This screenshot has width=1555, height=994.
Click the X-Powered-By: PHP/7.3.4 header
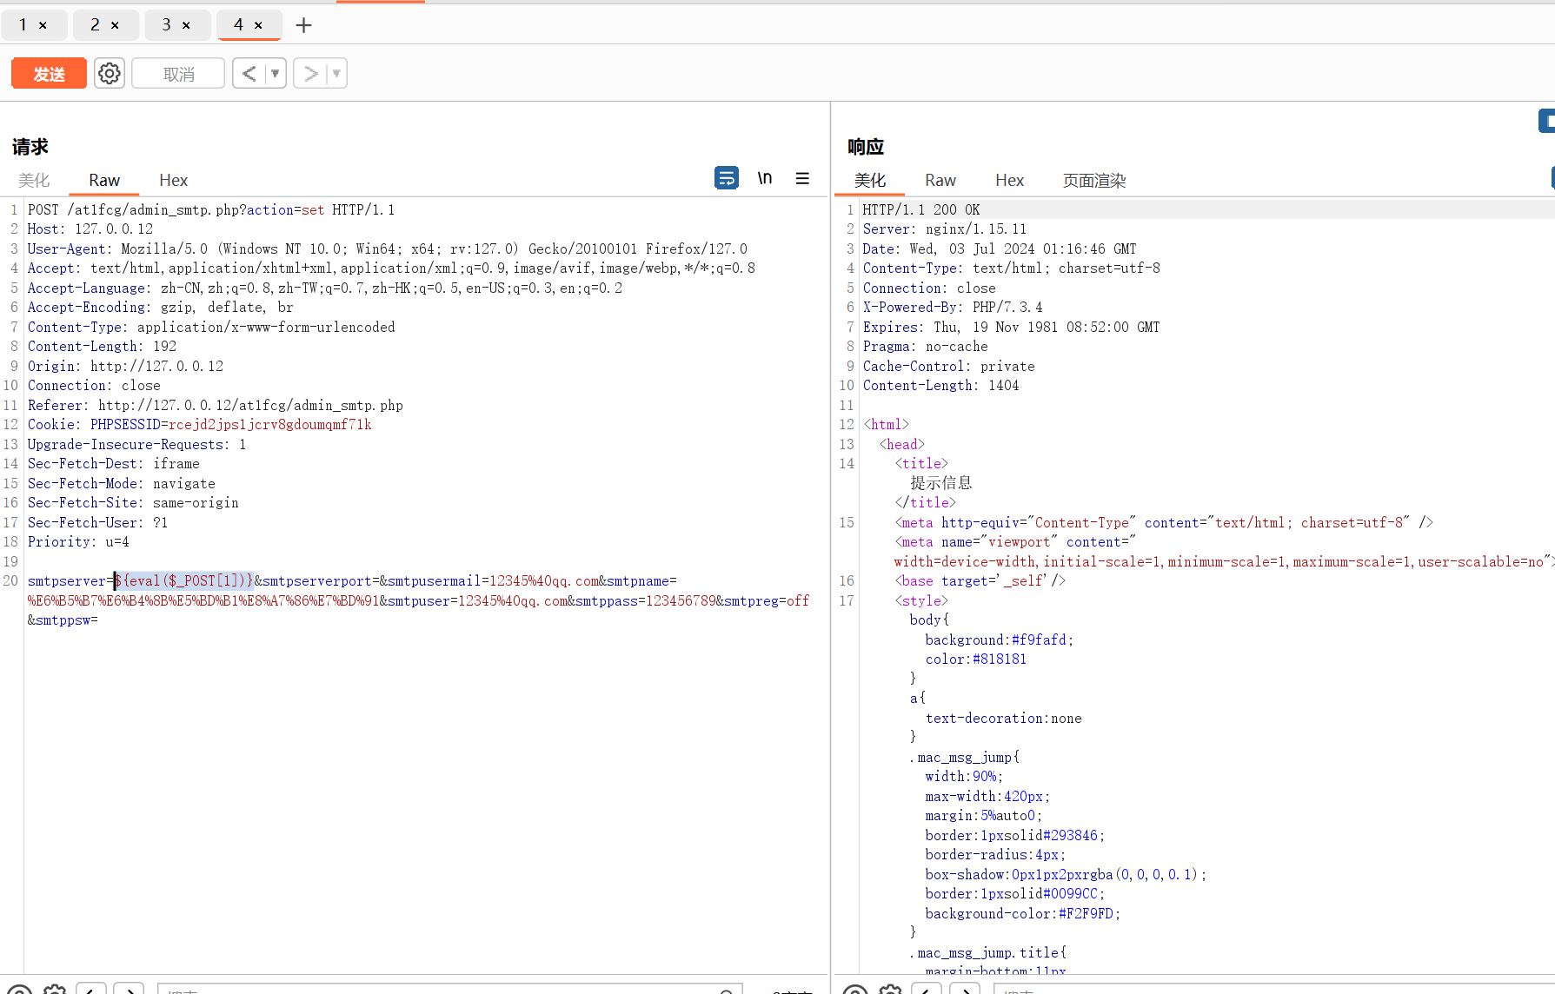point(953,307)
